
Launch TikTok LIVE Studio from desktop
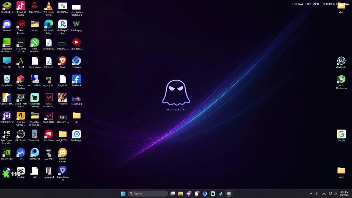(x=21, y=9)
